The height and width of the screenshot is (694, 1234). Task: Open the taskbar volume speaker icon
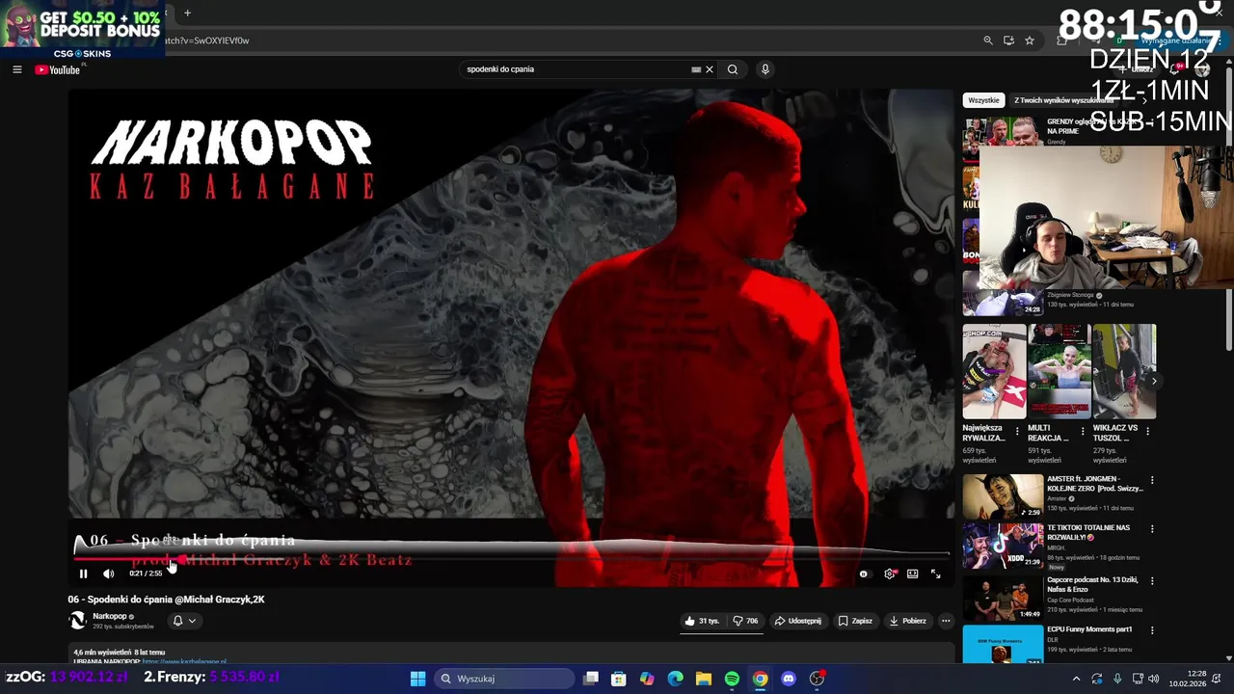pyautogui.click(x=1154, y=679)
